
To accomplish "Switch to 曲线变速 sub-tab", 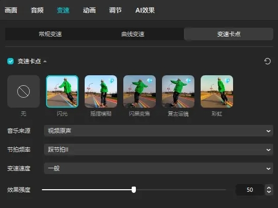I will pos(133,34).
